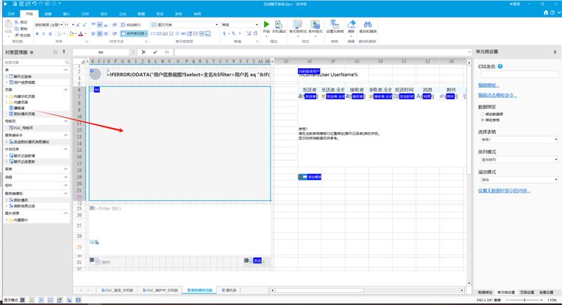
Task: Open the fill color bucket swatch
Action: point(71,34)
